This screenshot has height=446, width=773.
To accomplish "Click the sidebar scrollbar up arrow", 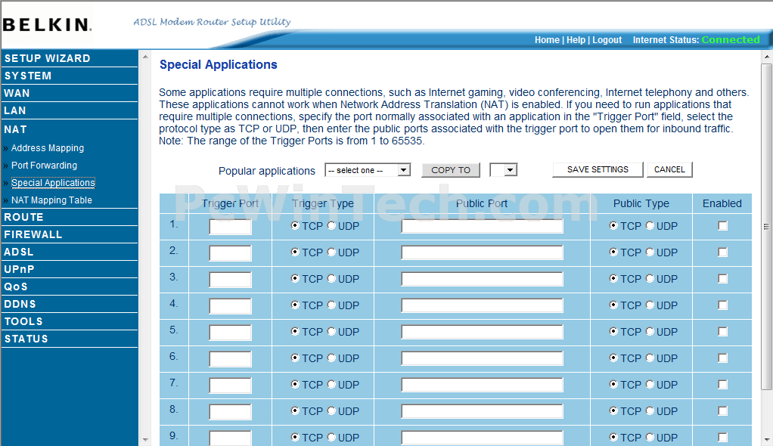I will point(145,57).
